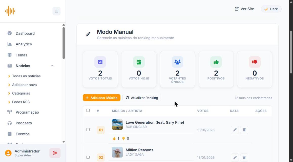The width and height of the screenshot is (293, 162).
Task: Click the Love Generation album thumbnail
Action: 117,124
